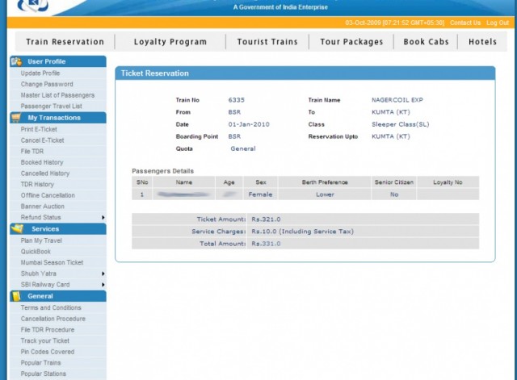Screen dimensions: 517x380
Task: Click the Services section icon
Action: (16, 229)
